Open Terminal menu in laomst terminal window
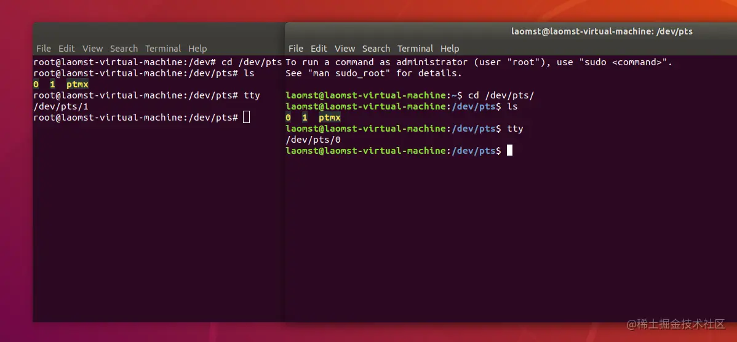737x342 pixels. point(415,49)
